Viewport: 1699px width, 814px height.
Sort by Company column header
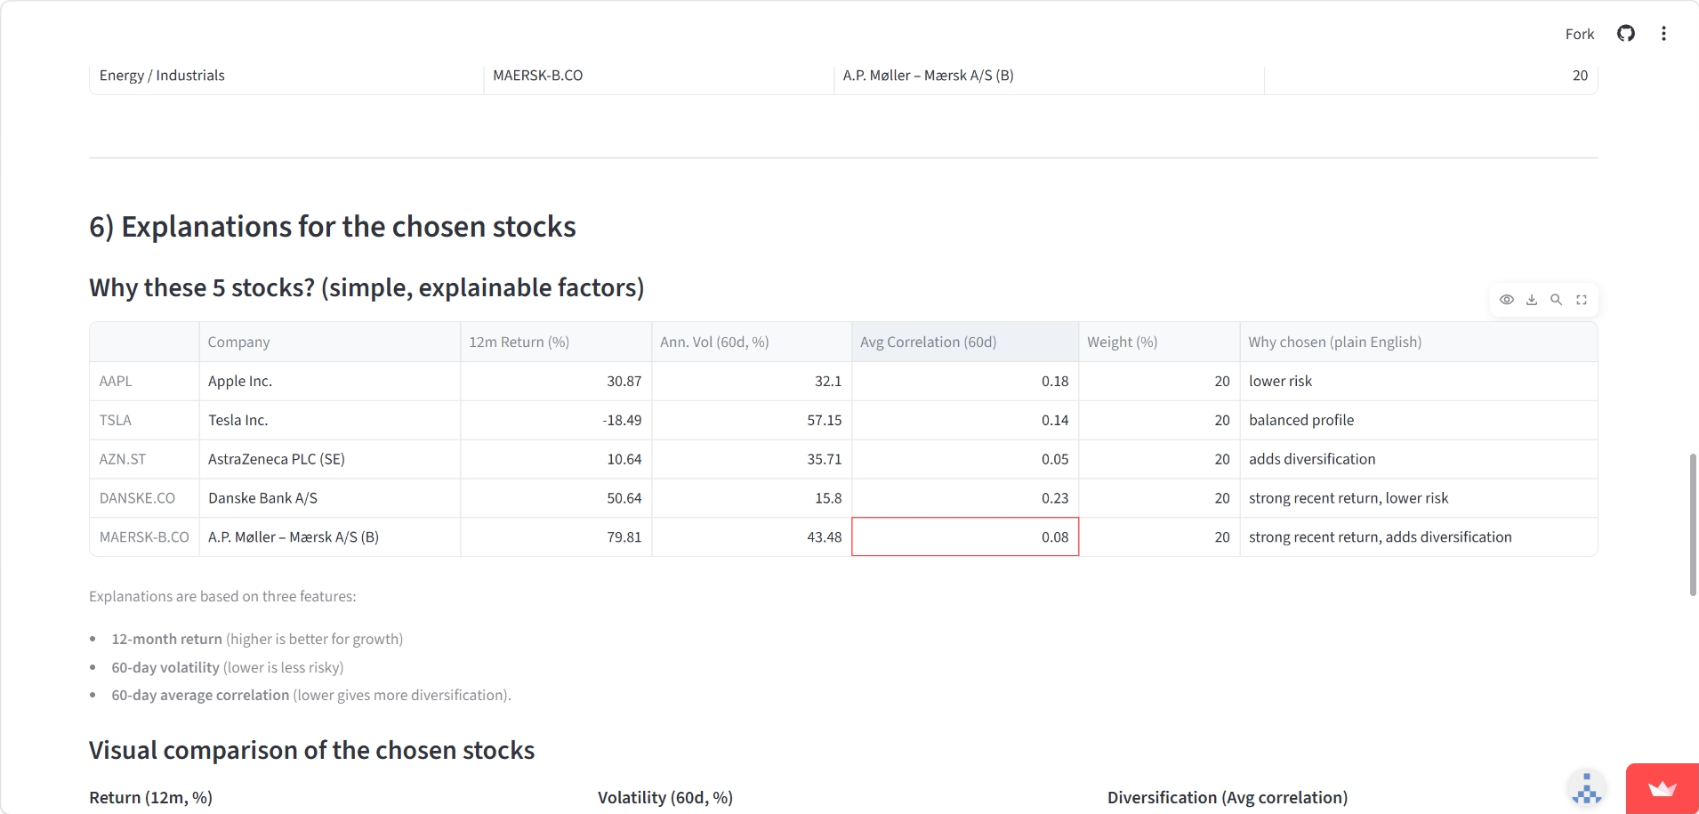click(x=329, y=342)
